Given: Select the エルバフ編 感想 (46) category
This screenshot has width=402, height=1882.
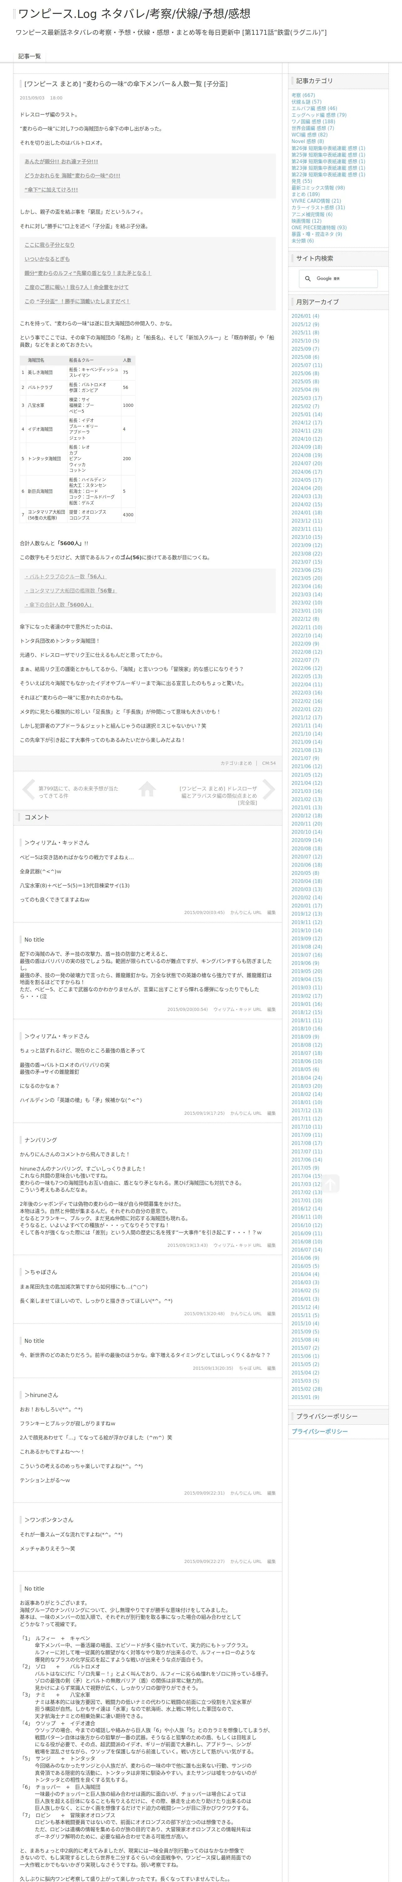Looking at the screenshot, I should point(314,108).
